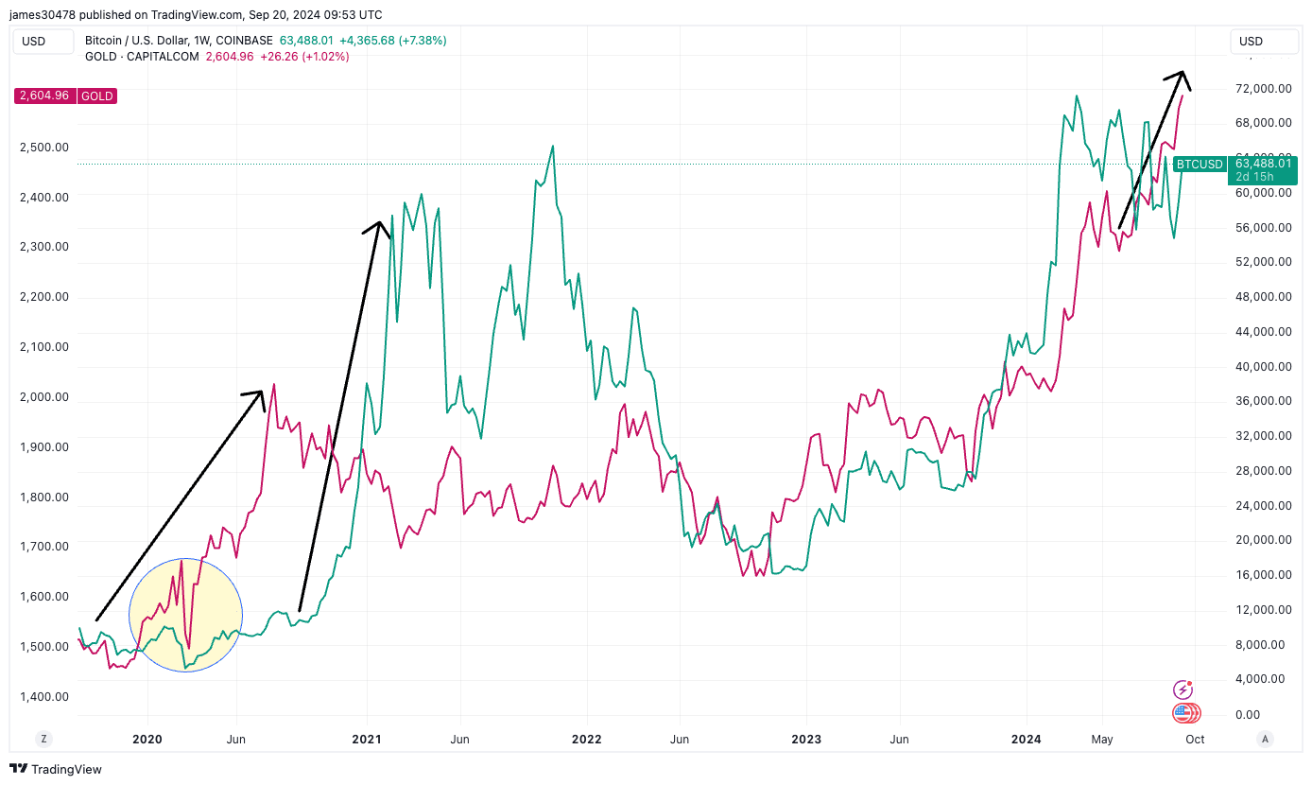Click the 2022 time axis label

pos(586,739)
